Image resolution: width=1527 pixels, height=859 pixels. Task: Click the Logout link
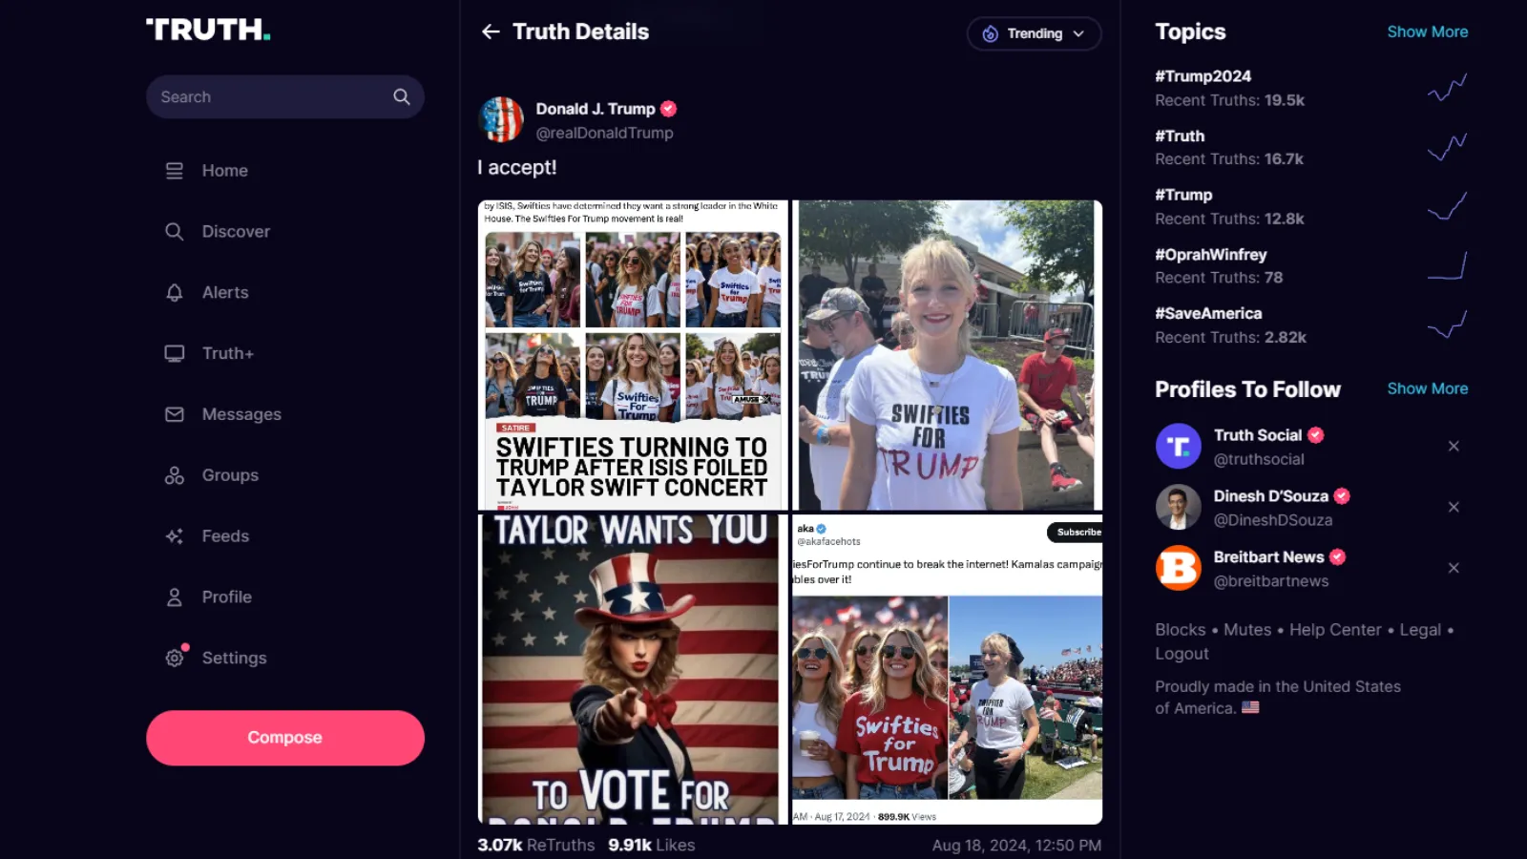click(1182, 654)
